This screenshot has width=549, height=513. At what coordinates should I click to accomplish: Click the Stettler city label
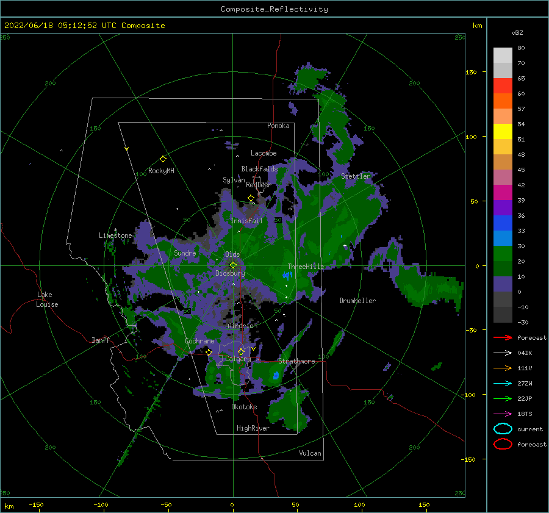pos(356,176)
